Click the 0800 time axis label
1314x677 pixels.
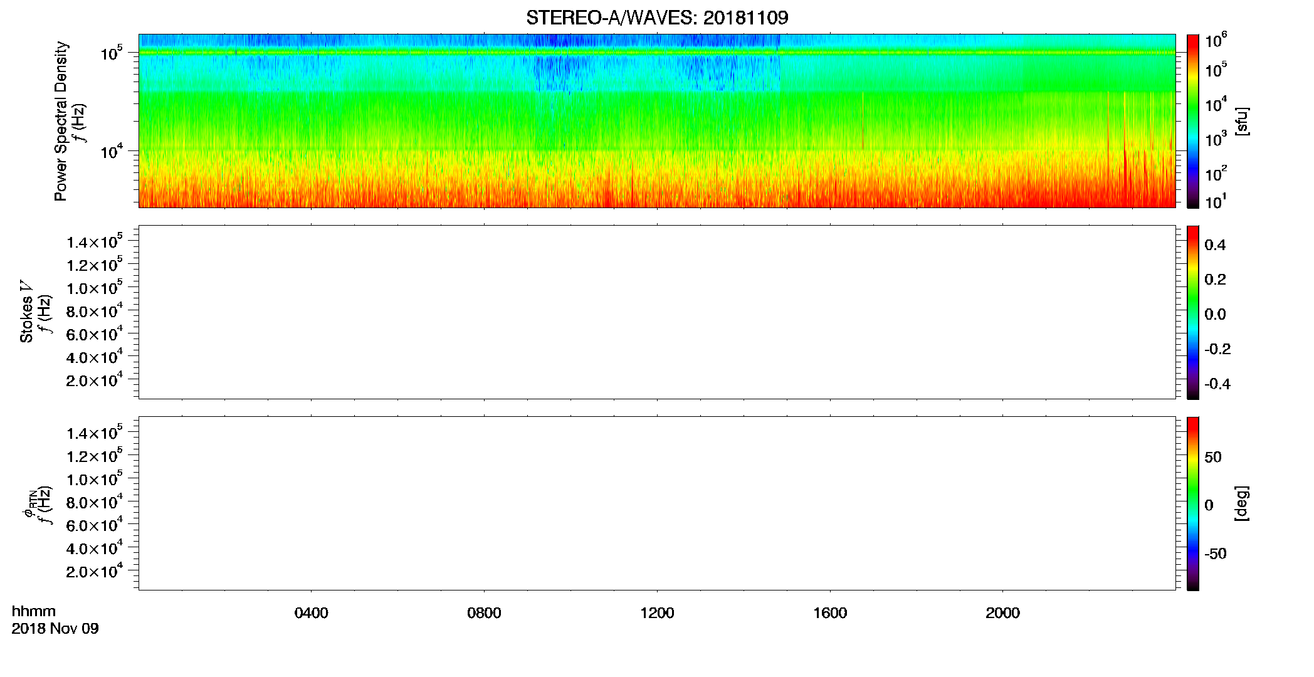484,613
